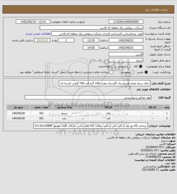177x194 pixels.
Task: Click the request creator field
Action: (97, 34)
